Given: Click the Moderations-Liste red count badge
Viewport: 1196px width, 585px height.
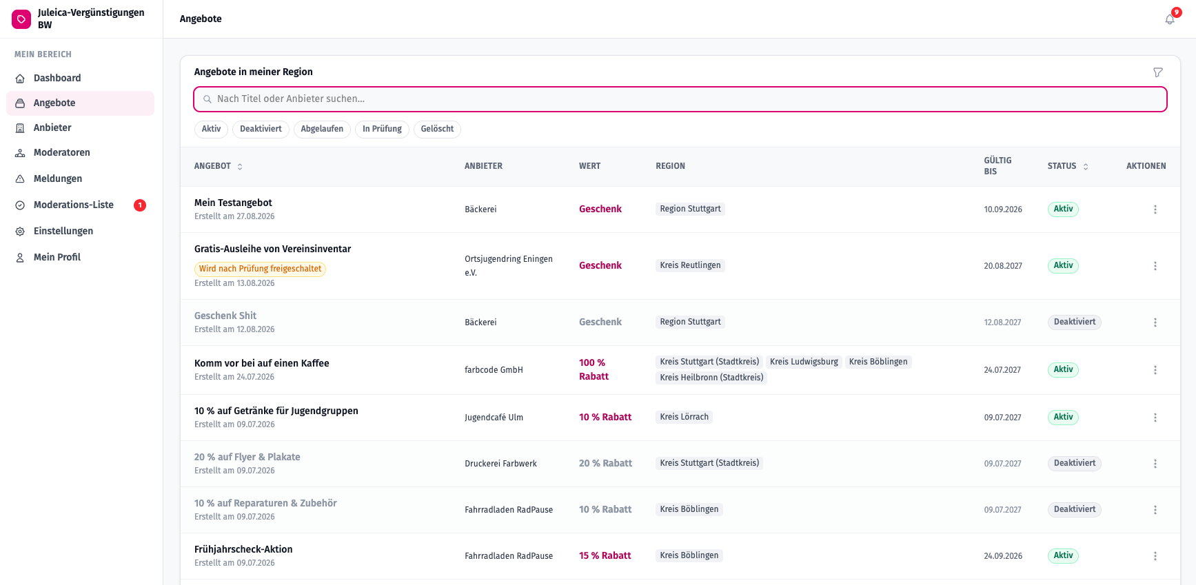Looking at the screenshot, I should click(x=140, y=205).
